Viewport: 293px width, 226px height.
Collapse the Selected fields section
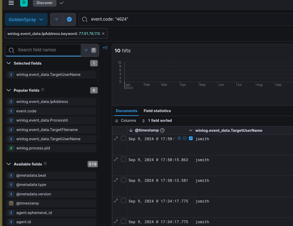coord(9,63)
